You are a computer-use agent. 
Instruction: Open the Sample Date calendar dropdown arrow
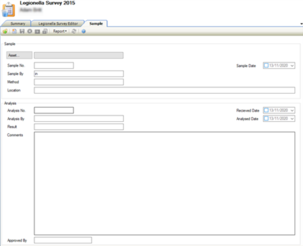tap(292, 66)
